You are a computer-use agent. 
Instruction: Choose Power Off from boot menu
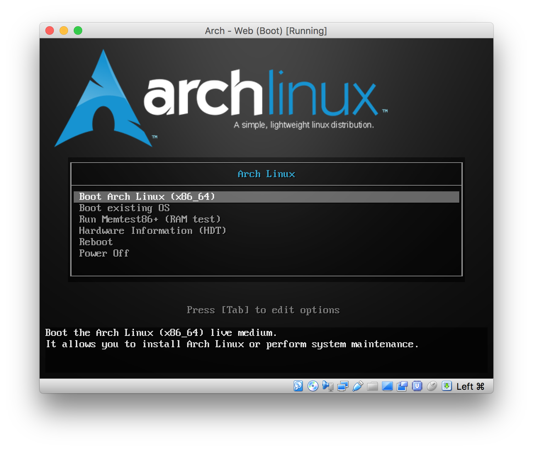coord(104,253)
